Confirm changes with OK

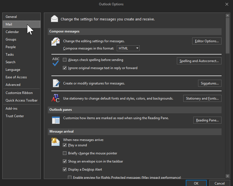pos(196,183)
